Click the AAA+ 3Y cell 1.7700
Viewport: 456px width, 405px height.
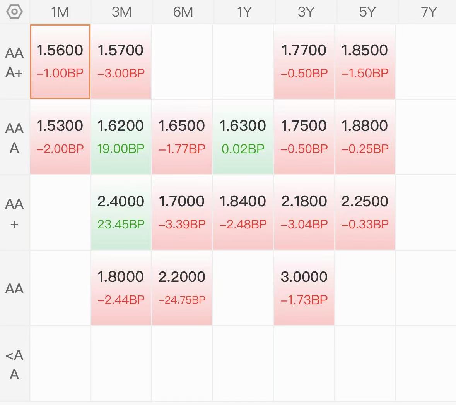[x=304, y=62]
